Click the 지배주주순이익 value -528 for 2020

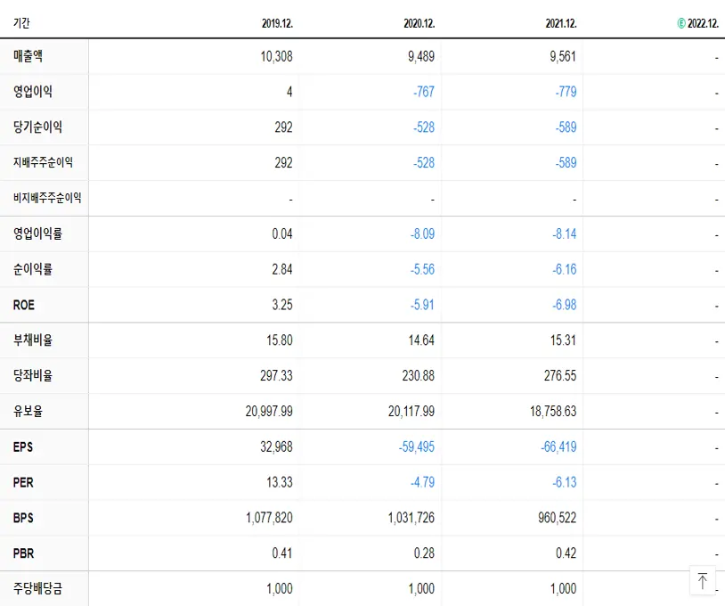424,163
